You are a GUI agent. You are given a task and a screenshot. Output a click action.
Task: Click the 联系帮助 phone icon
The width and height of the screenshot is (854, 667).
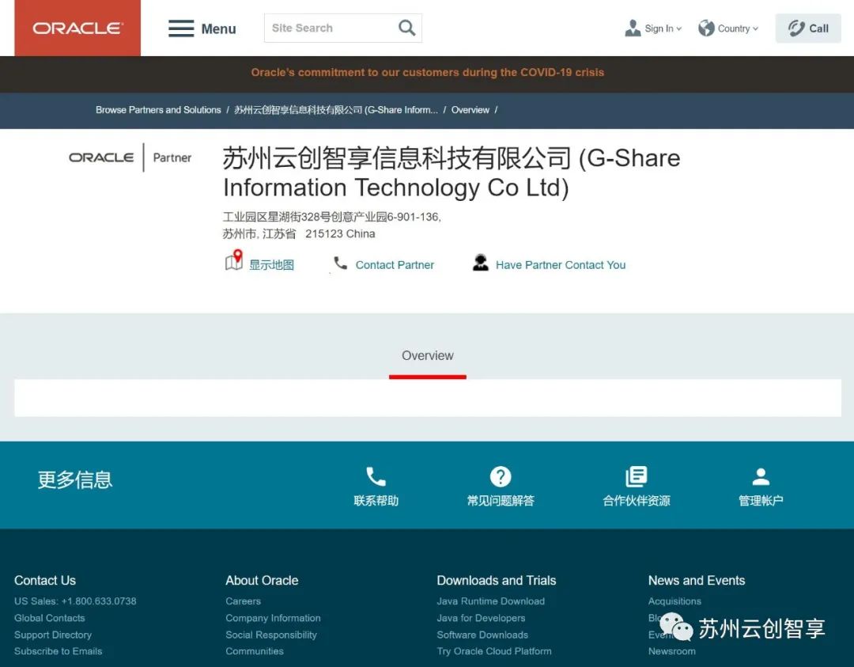pos(376,476)
